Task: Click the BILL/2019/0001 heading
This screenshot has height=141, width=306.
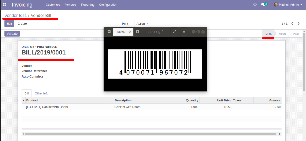Action: click(x=43, y=53)
